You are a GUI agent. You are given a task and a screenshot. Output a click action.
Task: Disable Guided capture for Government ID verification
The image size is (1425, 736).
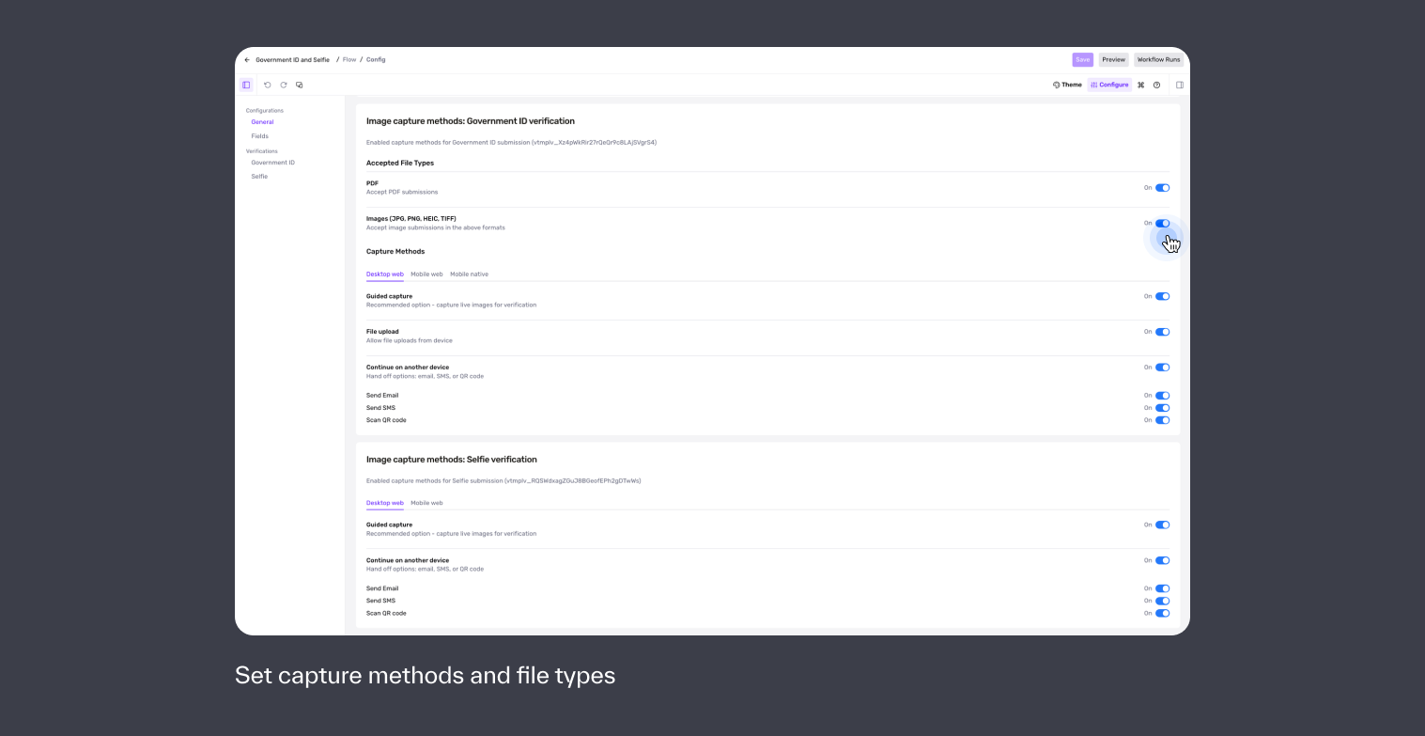tap(1162, 296)
